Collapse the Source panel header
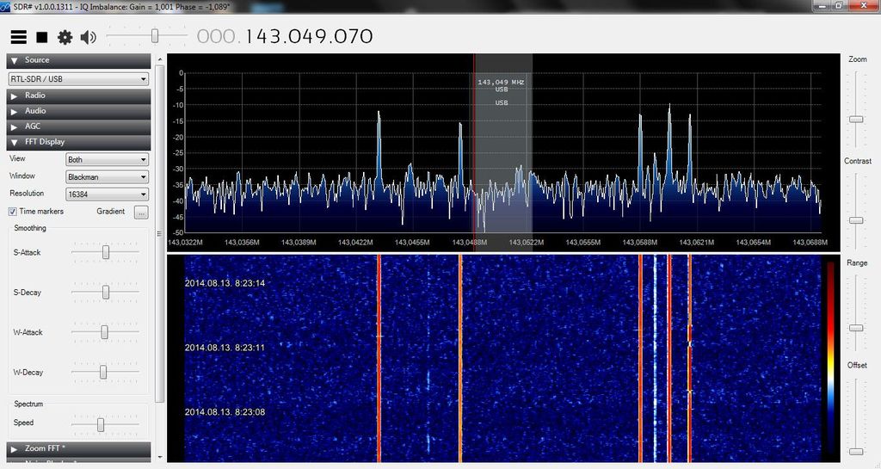881x469 pixels. (x=78, y=60)
